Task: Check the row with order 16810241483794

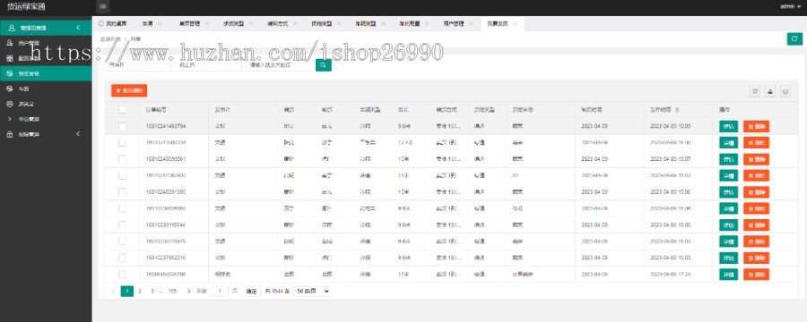Action: [122, 126]
